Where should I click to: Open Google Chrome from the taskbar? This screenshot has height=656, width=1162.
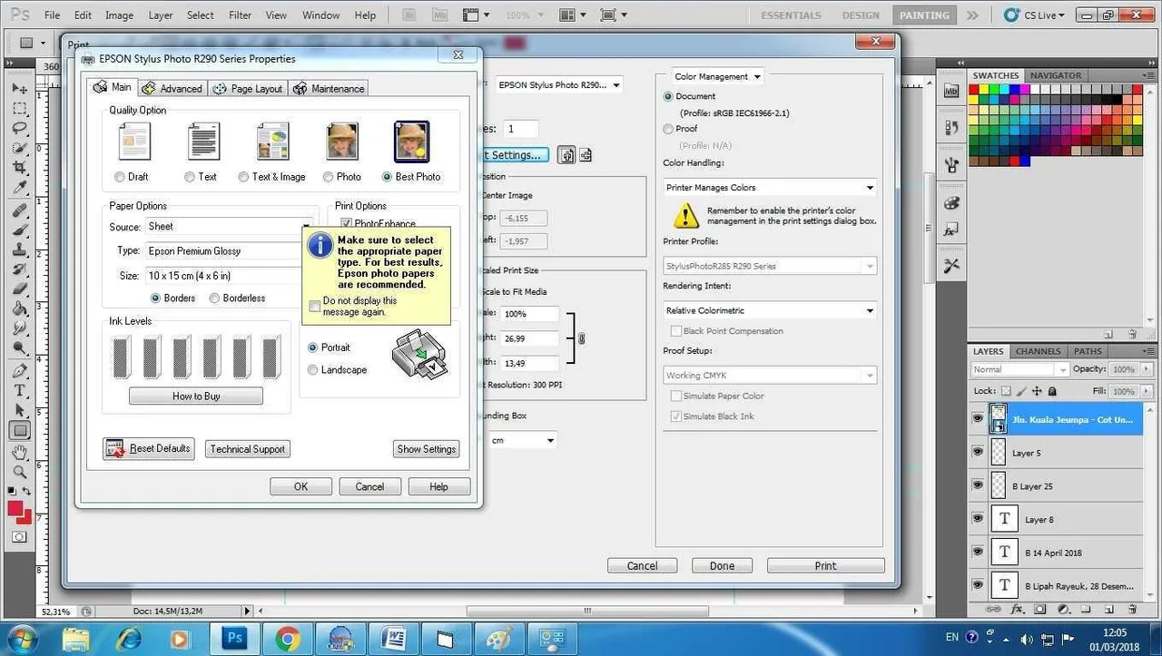coord(288,639)
